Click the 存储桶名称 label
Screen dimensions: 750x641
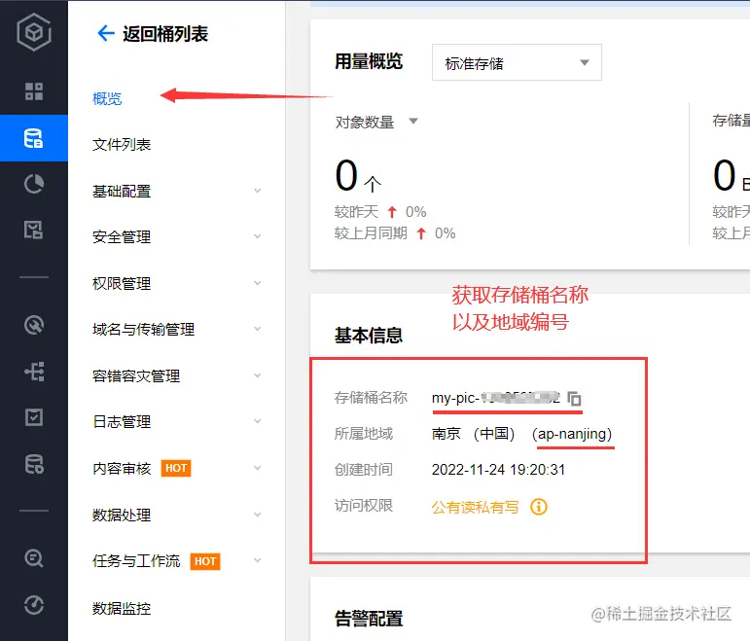371,398
